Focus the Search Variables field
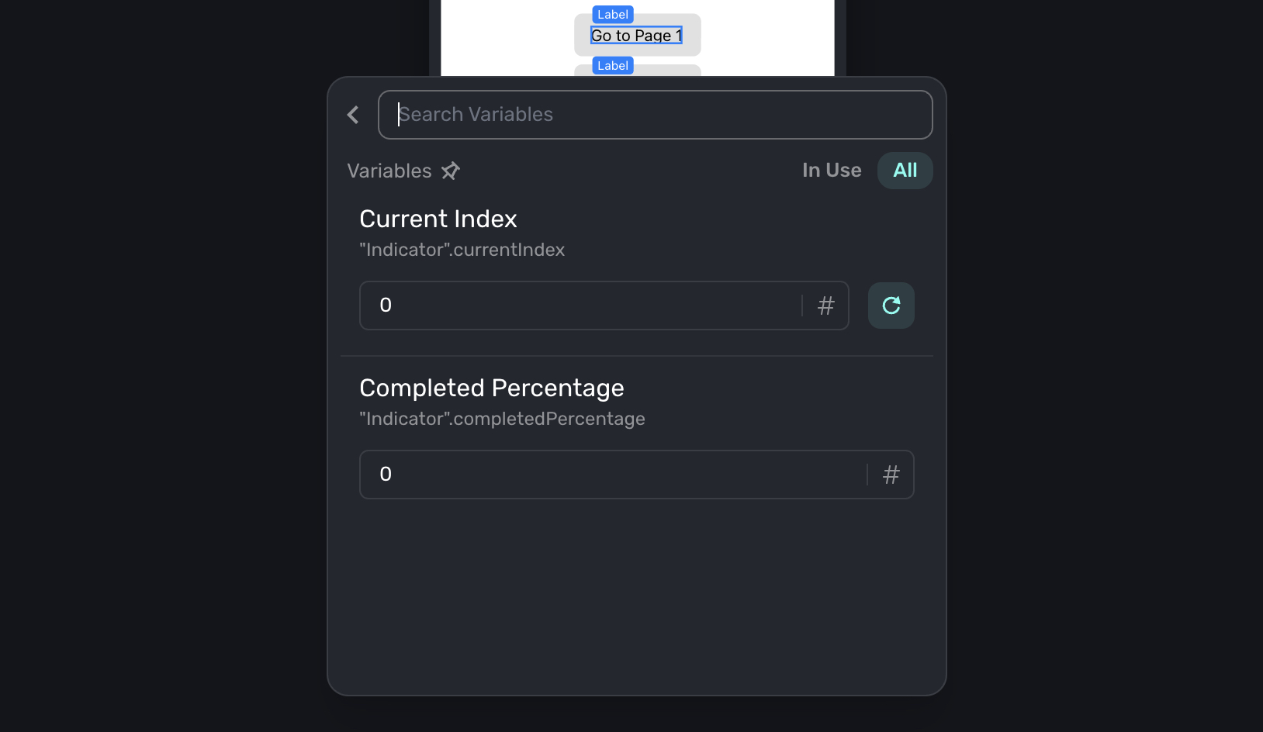 655,115
